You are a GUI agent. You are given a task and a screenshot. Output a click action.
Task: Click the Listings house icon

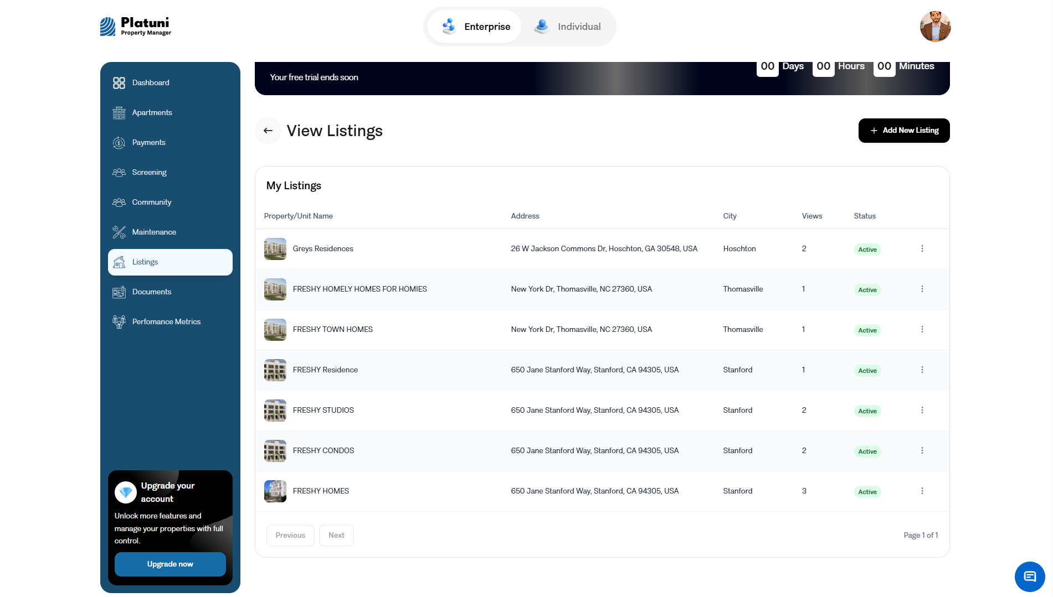click(x=119, y=262)
